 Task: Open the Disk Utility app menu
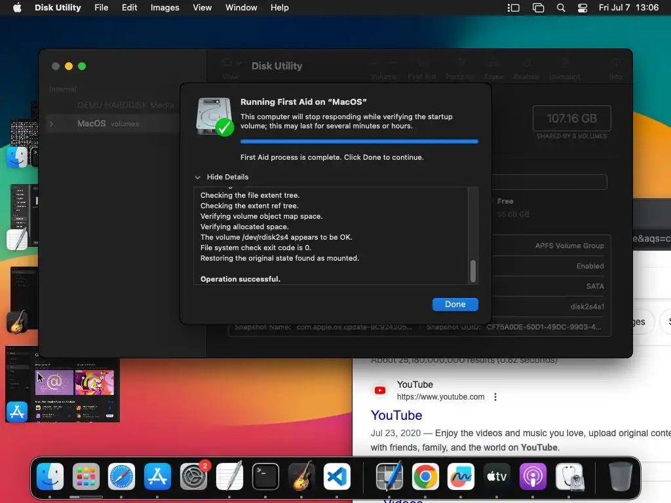coord(58,8)
